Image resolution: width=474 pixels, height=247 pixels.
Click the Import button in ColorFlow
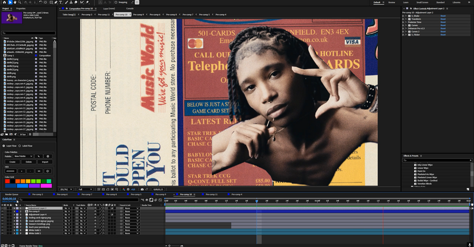45,162
